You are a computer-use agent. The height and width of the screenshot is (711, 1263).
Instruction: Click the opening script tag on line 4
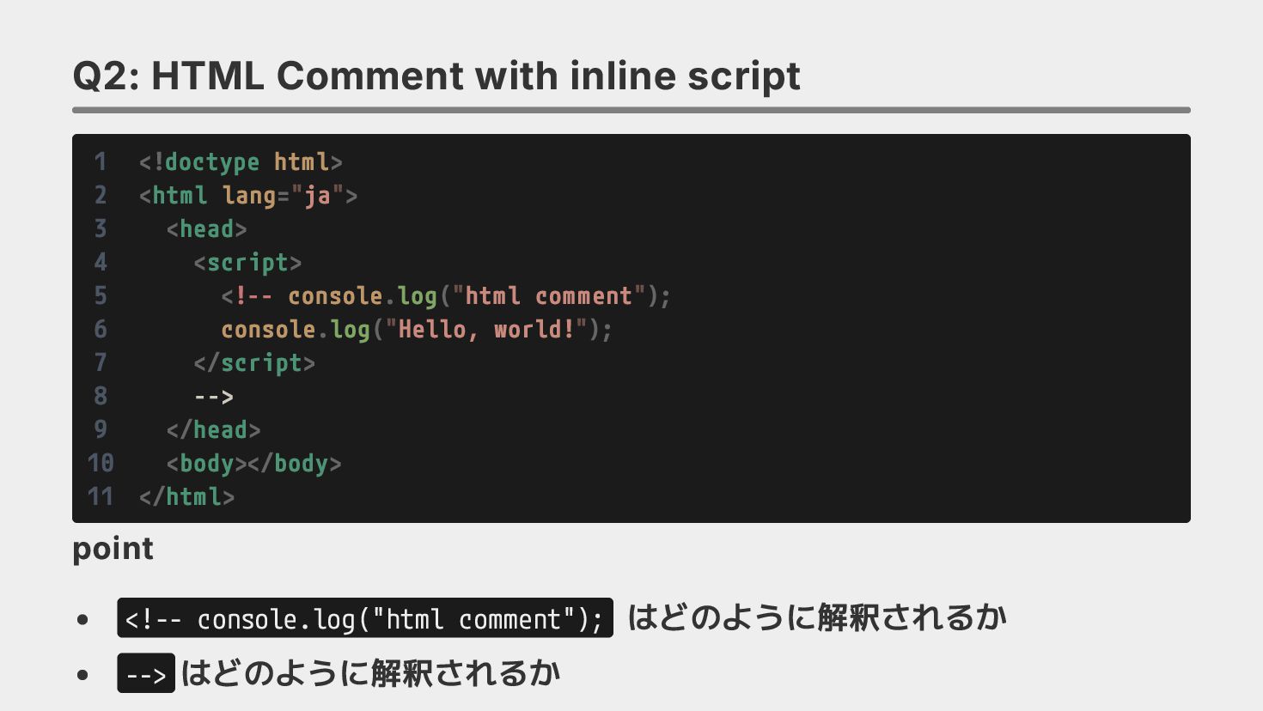(247, 263)
